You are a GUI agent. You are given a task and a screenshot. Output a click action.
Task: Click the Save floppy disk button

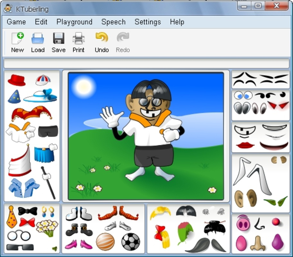[58, 42]
